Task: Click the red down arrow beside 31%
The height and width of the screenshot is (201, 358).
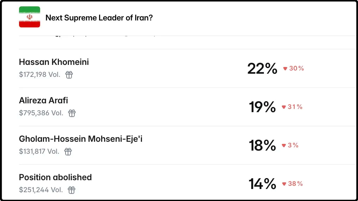Action: 284,107
